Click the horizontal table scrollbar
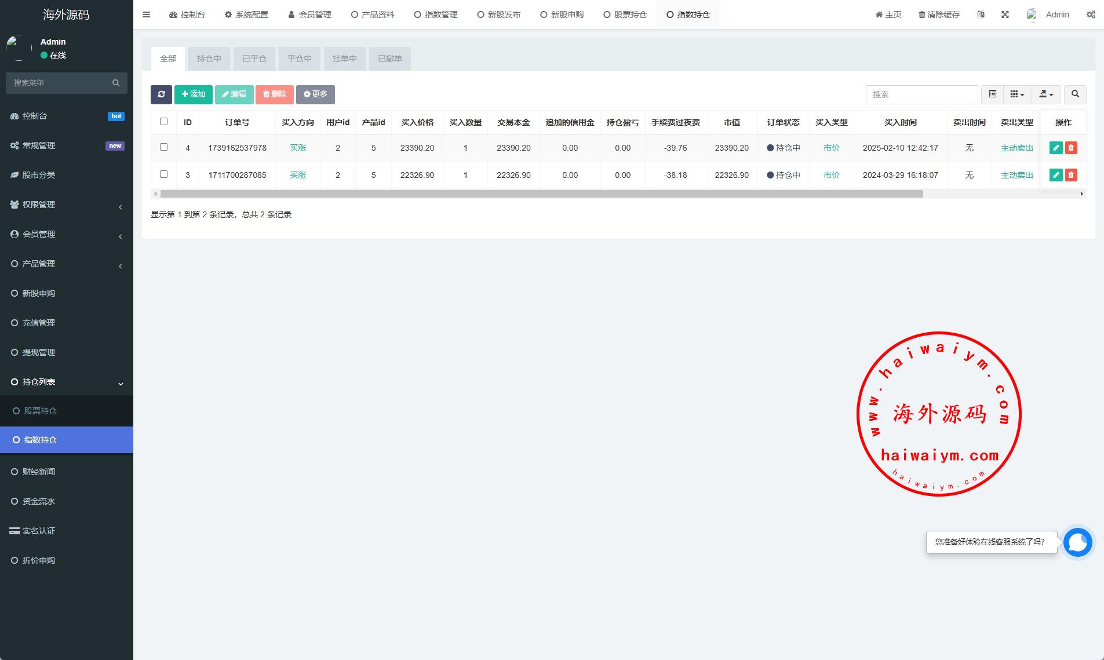The width and height of the screenshot is (1104, 660). pos(541,194)
